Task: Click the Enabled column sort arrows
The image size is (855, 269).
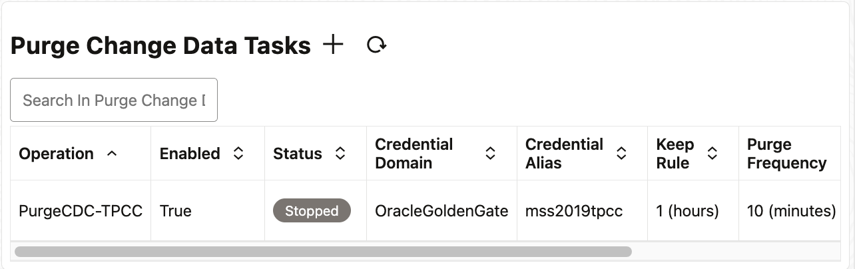Action: pyautogui.click(x=238, y=154)
